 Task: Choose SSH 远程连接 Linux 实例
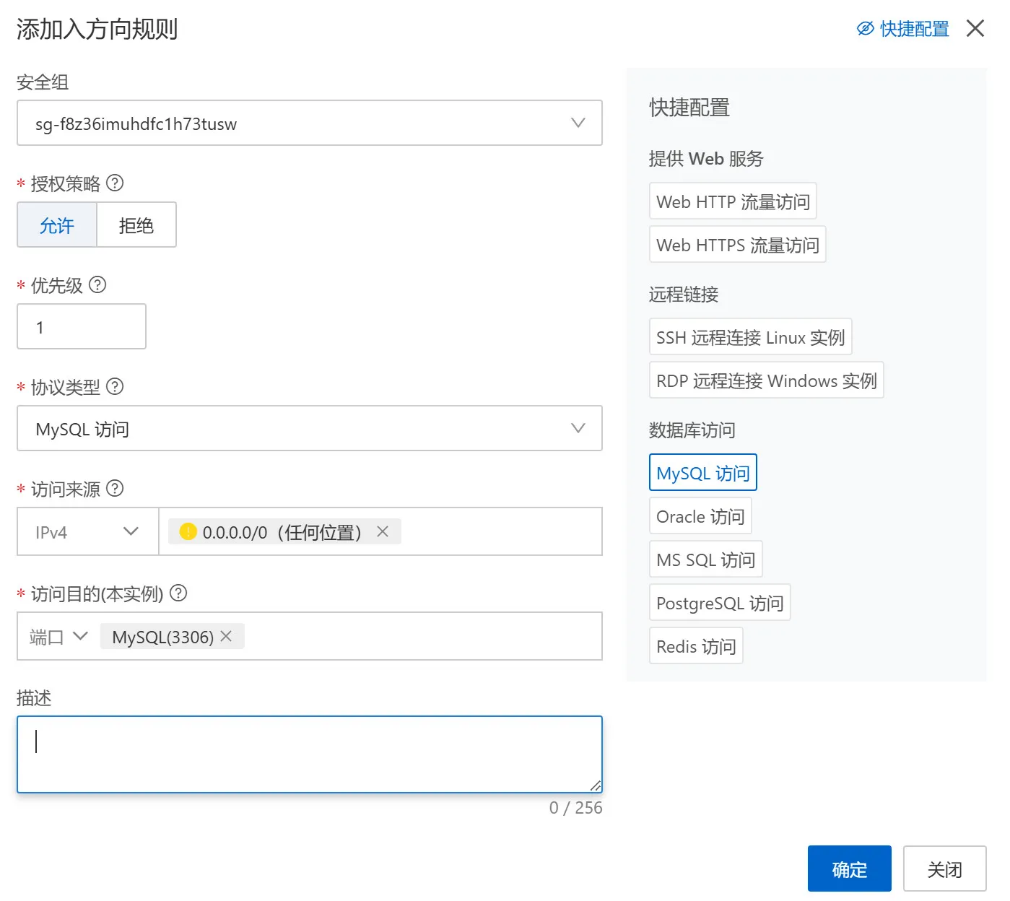750,336
